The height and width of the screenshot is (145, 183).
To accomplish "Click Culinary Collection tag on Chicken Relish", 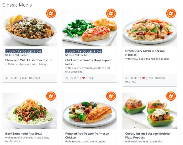I will click(x=84, y=51).
